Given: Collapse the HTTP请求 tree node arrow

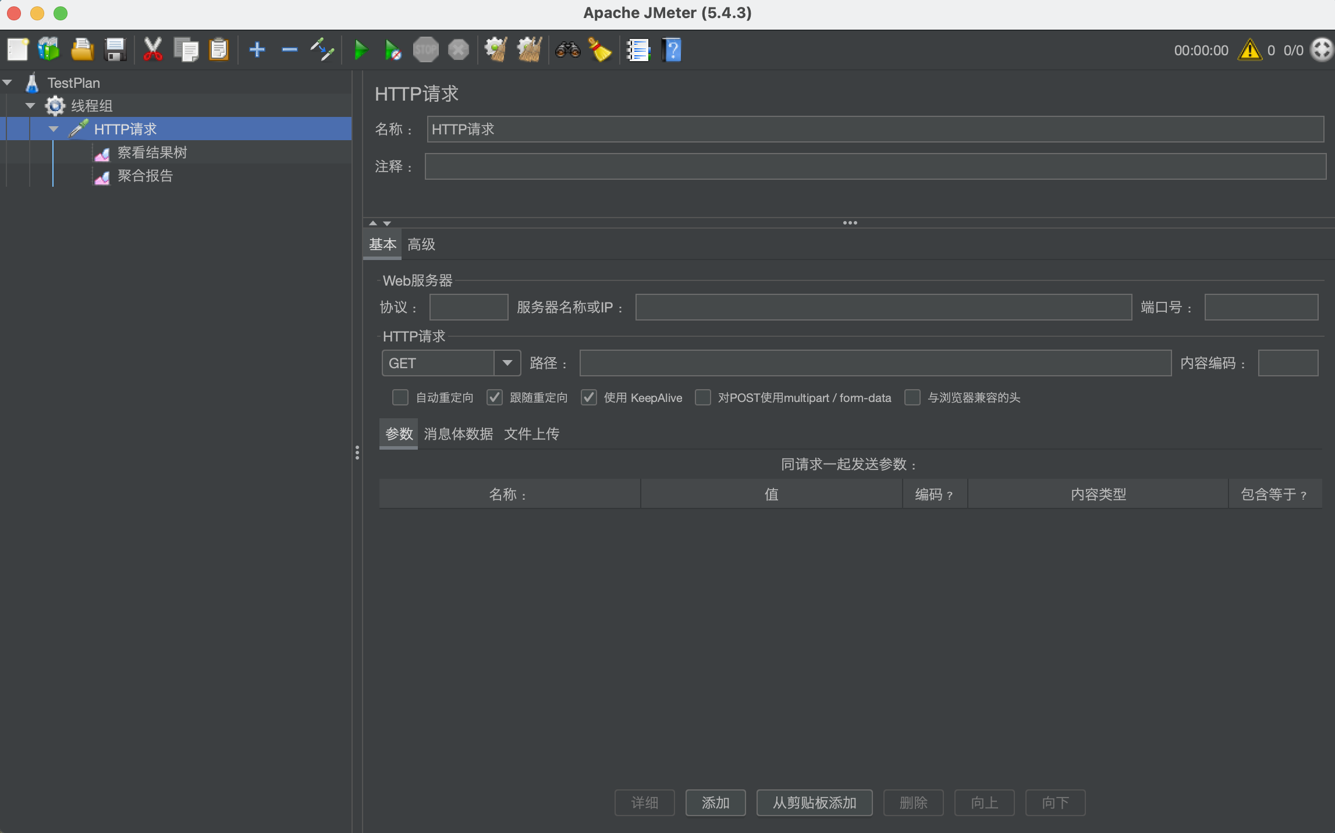Looking at the screenshot, I should [54, 129].
